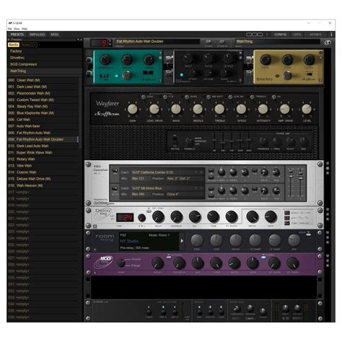Click the info icon in top bar

331,35
